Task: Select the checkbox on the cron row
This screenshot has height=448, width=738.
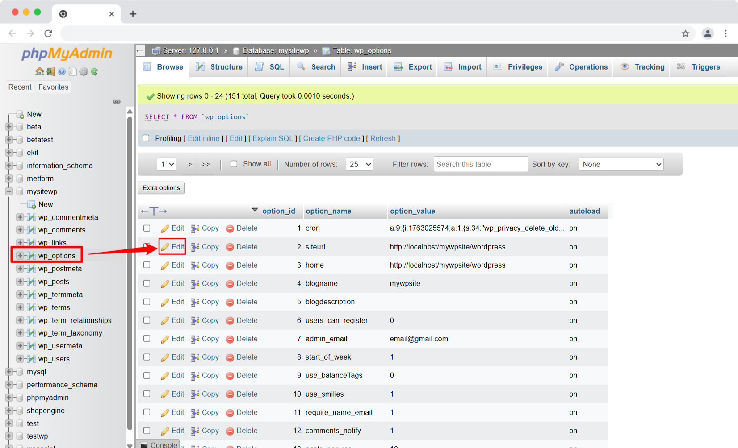Action: tap(147, 228)
